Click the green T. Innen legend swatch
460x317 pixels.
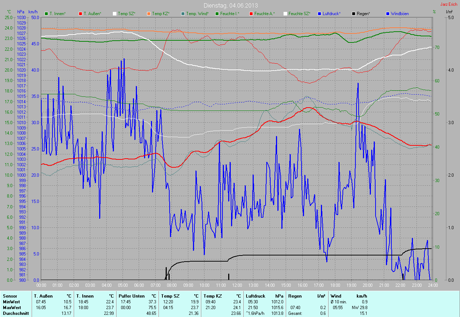tap(46, 14)
